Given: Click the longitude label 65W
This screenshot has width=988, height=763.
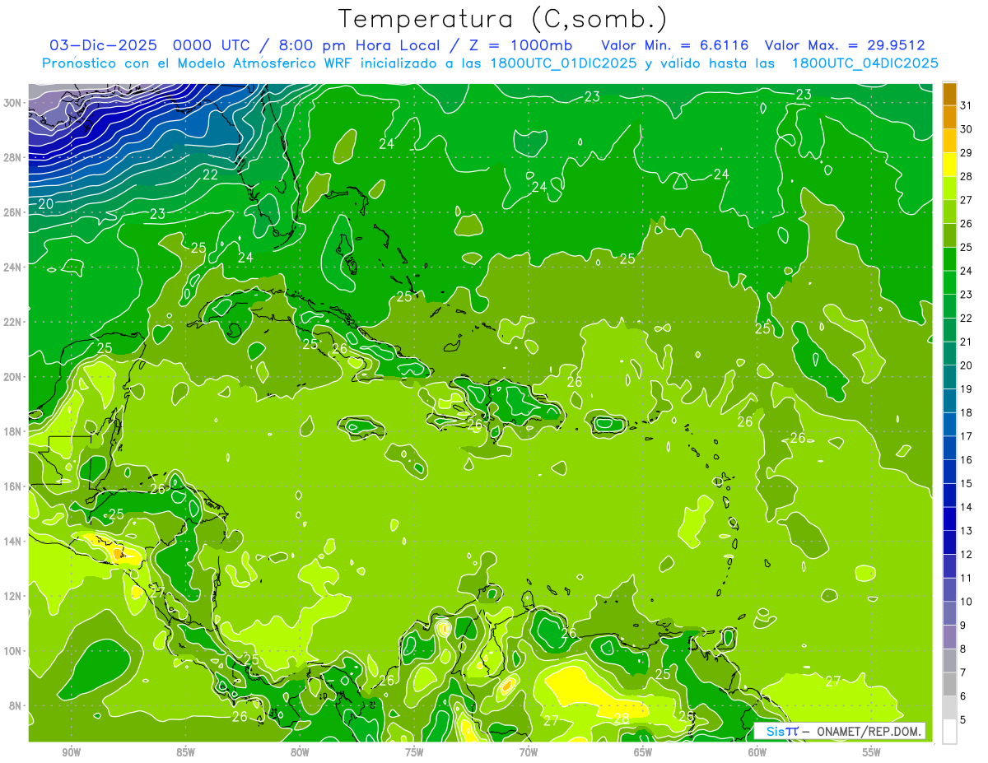Looking at the screenshot, I should tap(643, 752).
